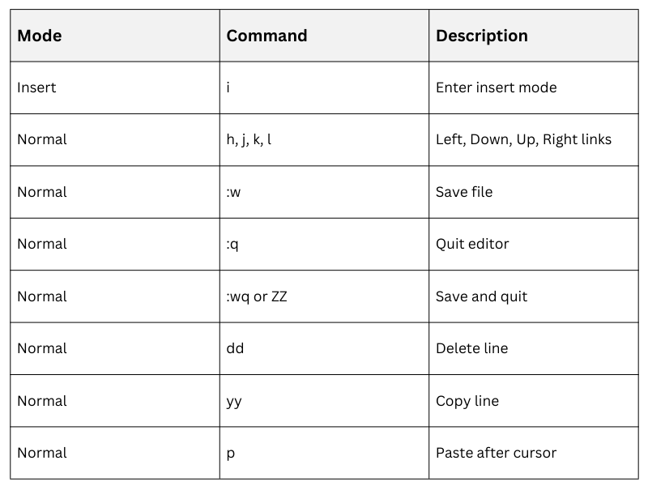The height and width of the screenshot is (486, 648).
Task: Click the Mode column header
Action: pyautogui.click(x=40, y=36)
